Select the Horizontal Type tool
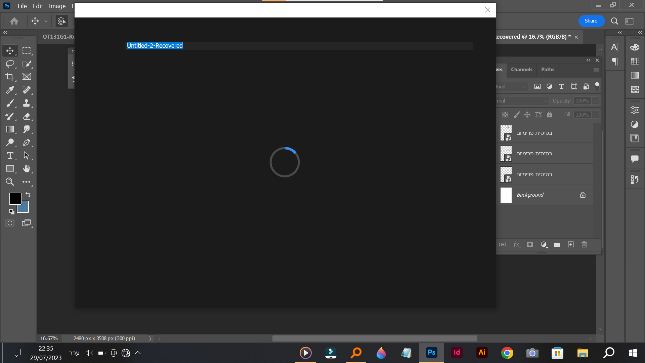The image size is (645, 363). click(x=10, y=156)
